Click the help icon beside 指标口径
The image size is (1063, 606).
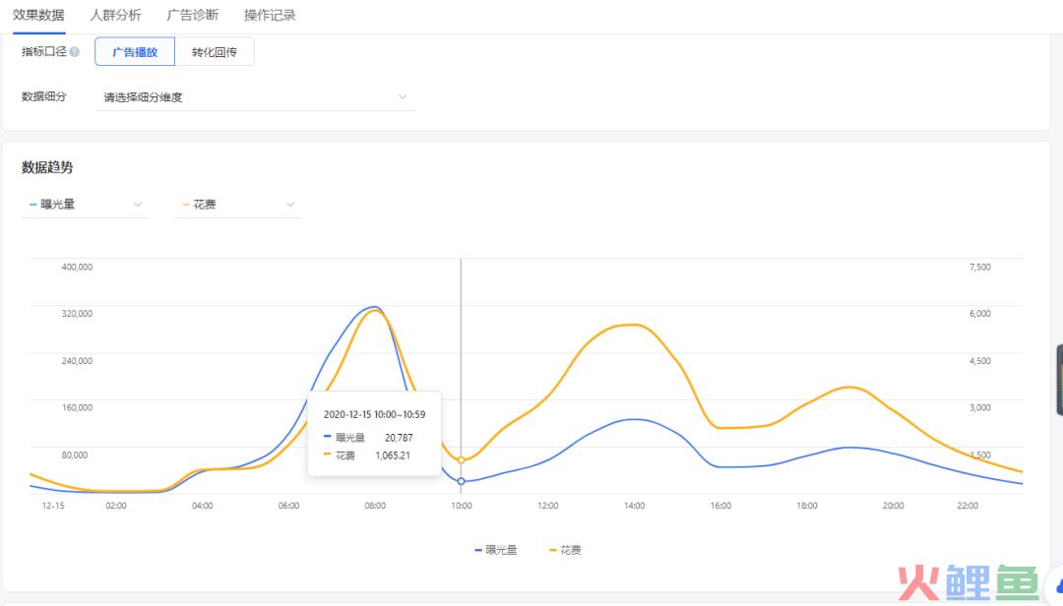point(75,51)
